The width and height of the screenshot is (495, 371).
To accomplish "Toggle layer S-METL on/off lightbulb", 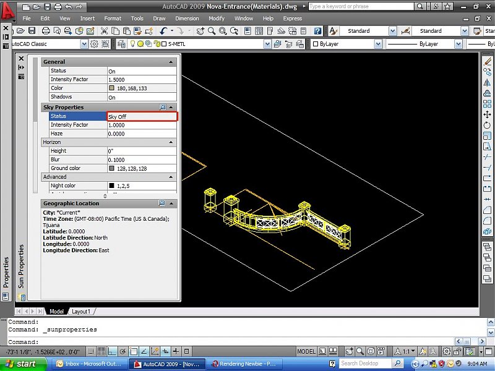I will click(132, 44).
